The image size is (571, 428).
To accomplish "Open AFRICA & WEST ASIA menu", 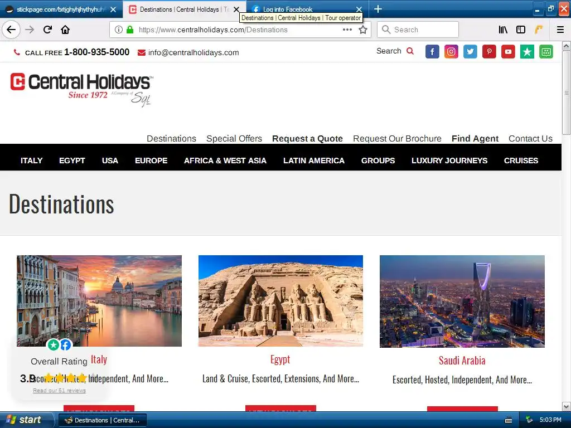I will pos(225,160).
